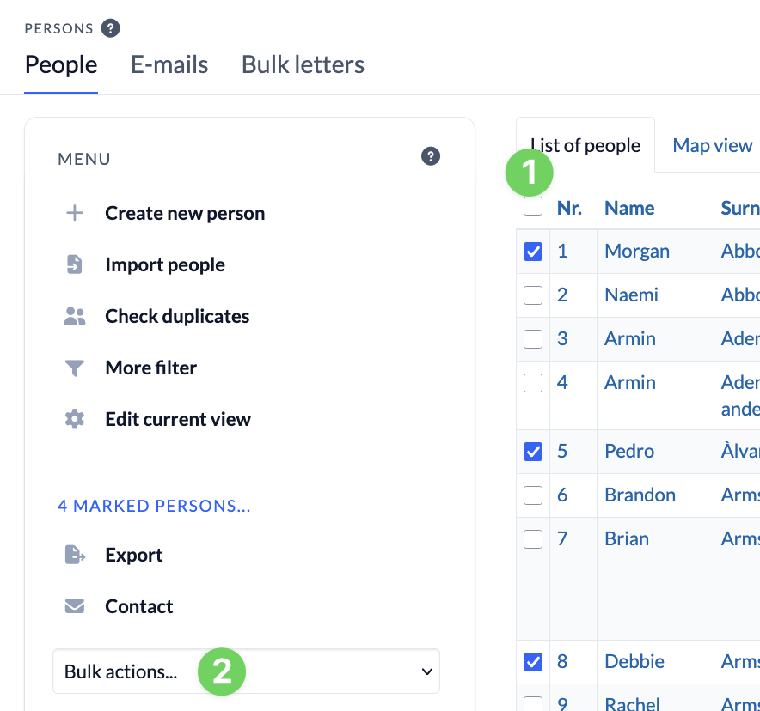The image size is (760, 711).
Task: Switch to the Bulk letters tab
Action: point(303,65)
